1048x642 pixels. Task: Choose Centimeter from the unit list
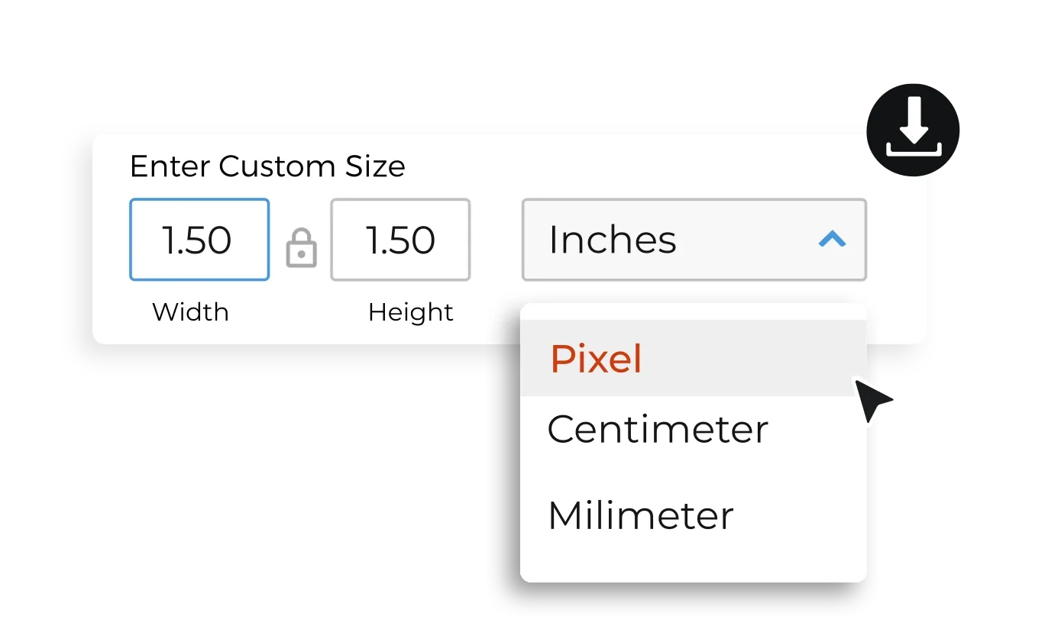658,430
